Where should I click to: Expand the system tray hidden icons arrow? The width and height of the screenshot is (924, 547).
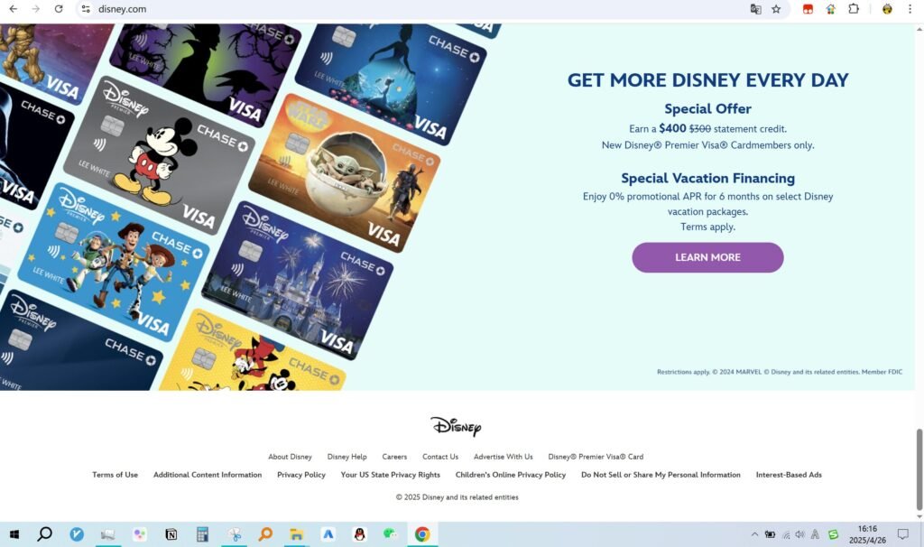point(754,534)
